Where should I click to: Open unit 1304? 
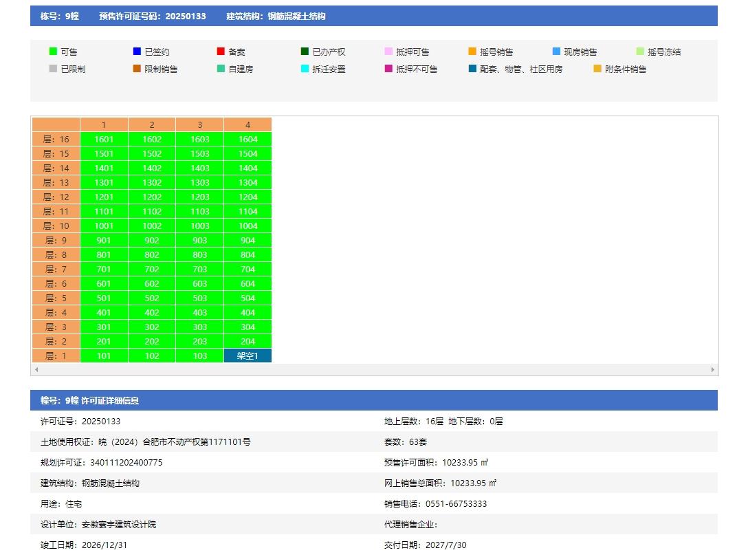[247, 182]
